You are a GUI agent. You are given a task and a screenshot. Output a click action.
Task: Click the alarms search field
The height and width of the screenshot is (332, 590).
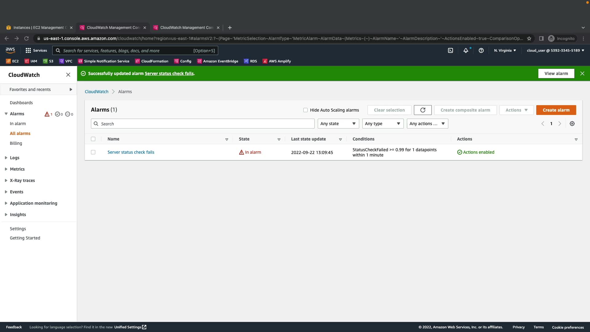pos(203,124)
